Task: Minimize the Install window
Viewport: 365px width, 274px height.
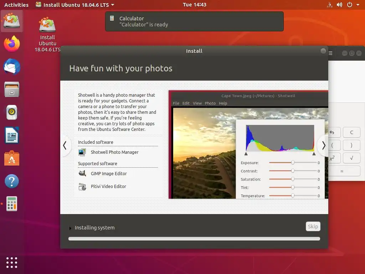Action: [x=323, y=51]
